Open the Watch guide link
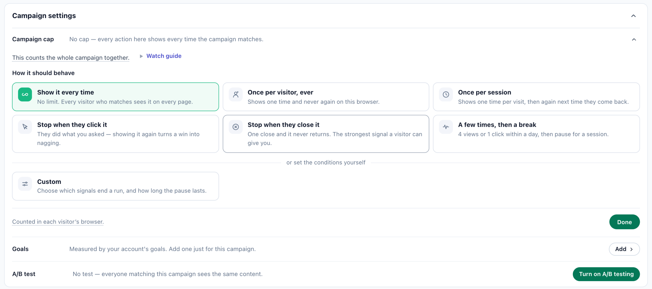 [164, 56]
